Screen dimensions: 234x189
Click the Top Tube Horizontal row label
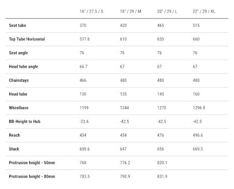point(27,39)
